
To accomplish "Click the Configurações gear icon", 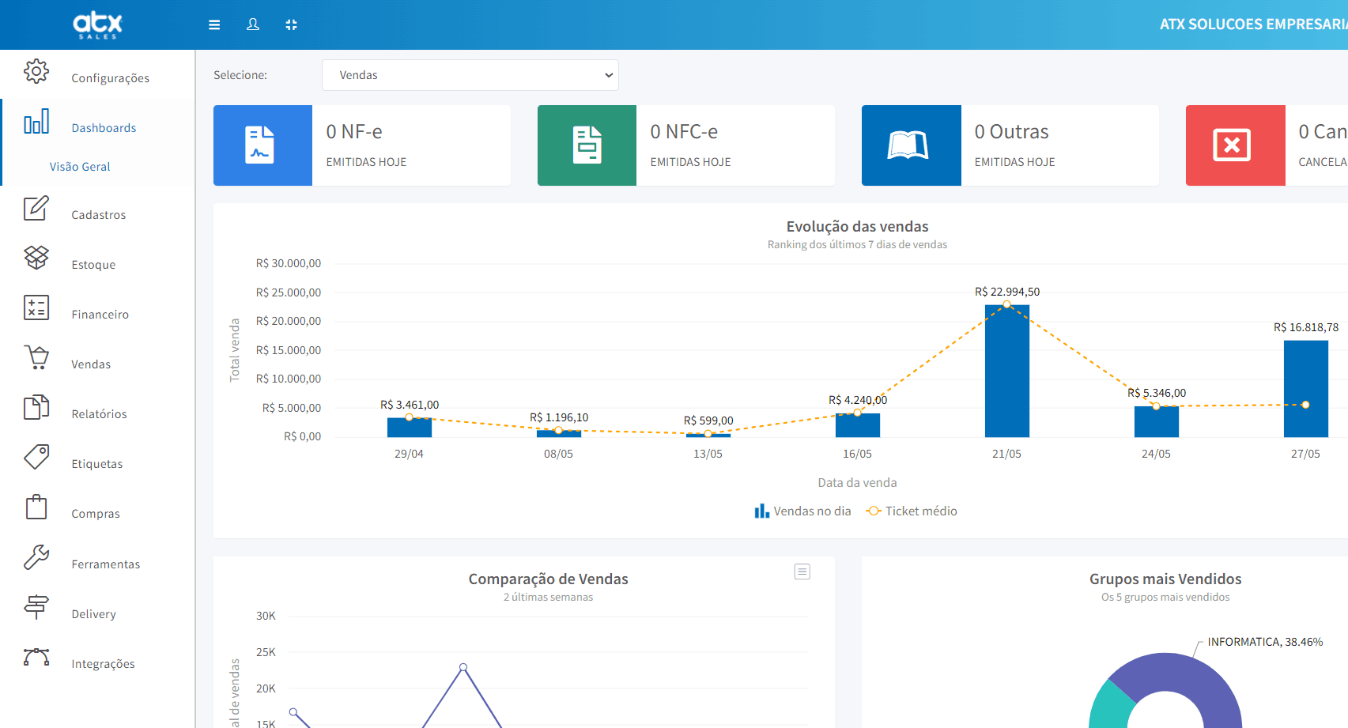I will [x=36, y=71].
